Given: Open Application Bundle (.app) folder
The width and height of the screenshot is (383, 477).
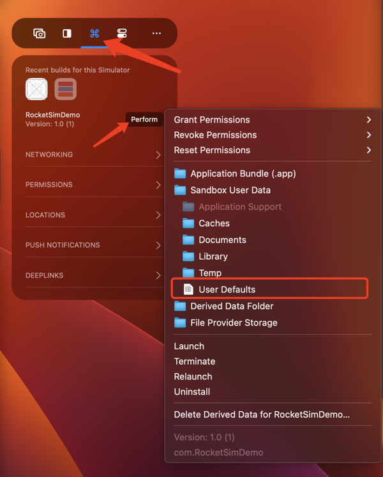Looking at the screenshot, I should (x=273, y=174).
